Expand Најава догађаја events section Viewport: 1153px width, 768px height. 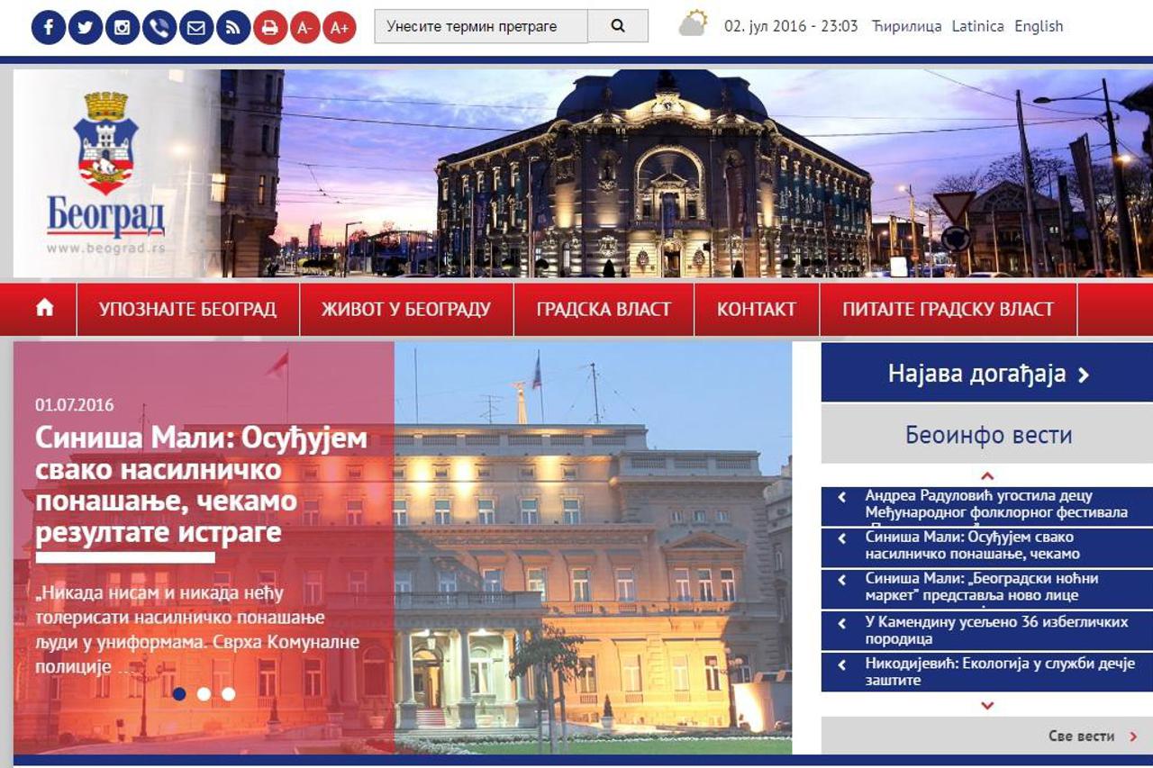pos(987,374)
